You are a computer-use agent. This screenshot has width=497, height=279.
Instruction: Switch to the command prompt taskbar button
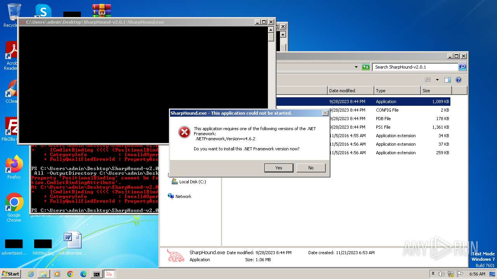click(x=96, y=274)
